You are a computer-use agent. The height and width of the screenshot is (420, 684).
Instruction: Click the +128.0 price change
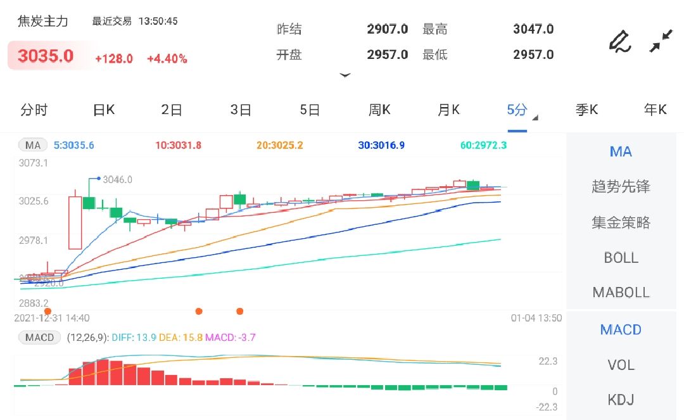[x=114, y=59]
